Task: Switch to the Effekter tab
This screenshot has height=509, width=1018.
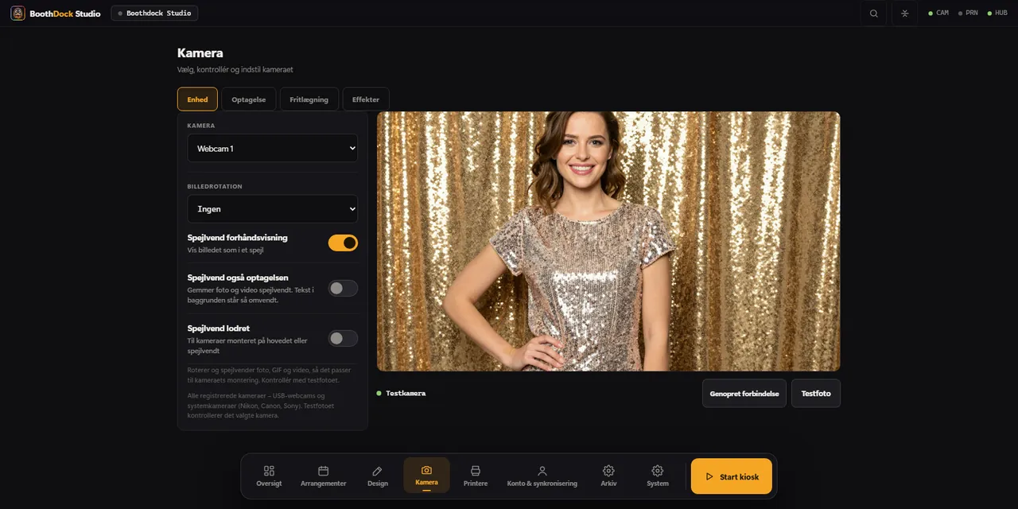Action: 366,99
